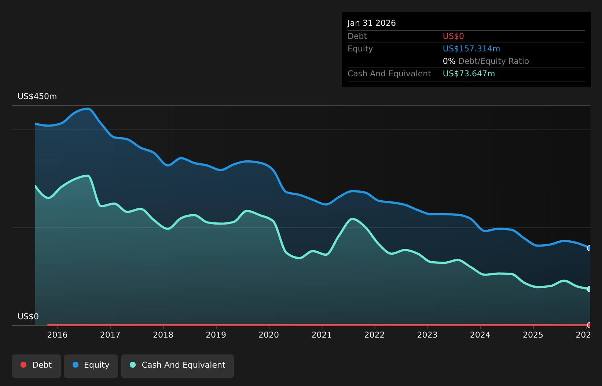Click the 2016 x-axis label
The image size is (602, 386).
[x=58, y=335]
